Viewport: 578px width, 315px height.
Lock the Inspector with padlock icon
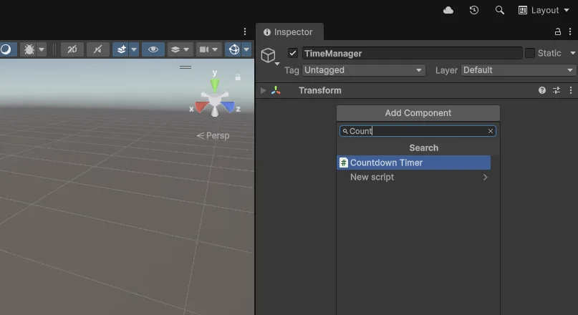[558, 32]
